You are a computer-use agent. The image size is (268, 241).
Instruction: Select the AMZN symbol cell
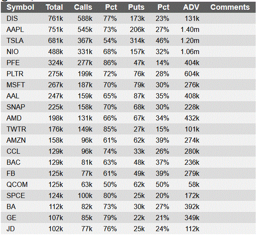[16, 140]
